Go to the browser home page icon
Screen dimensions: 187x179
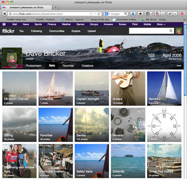140,14
